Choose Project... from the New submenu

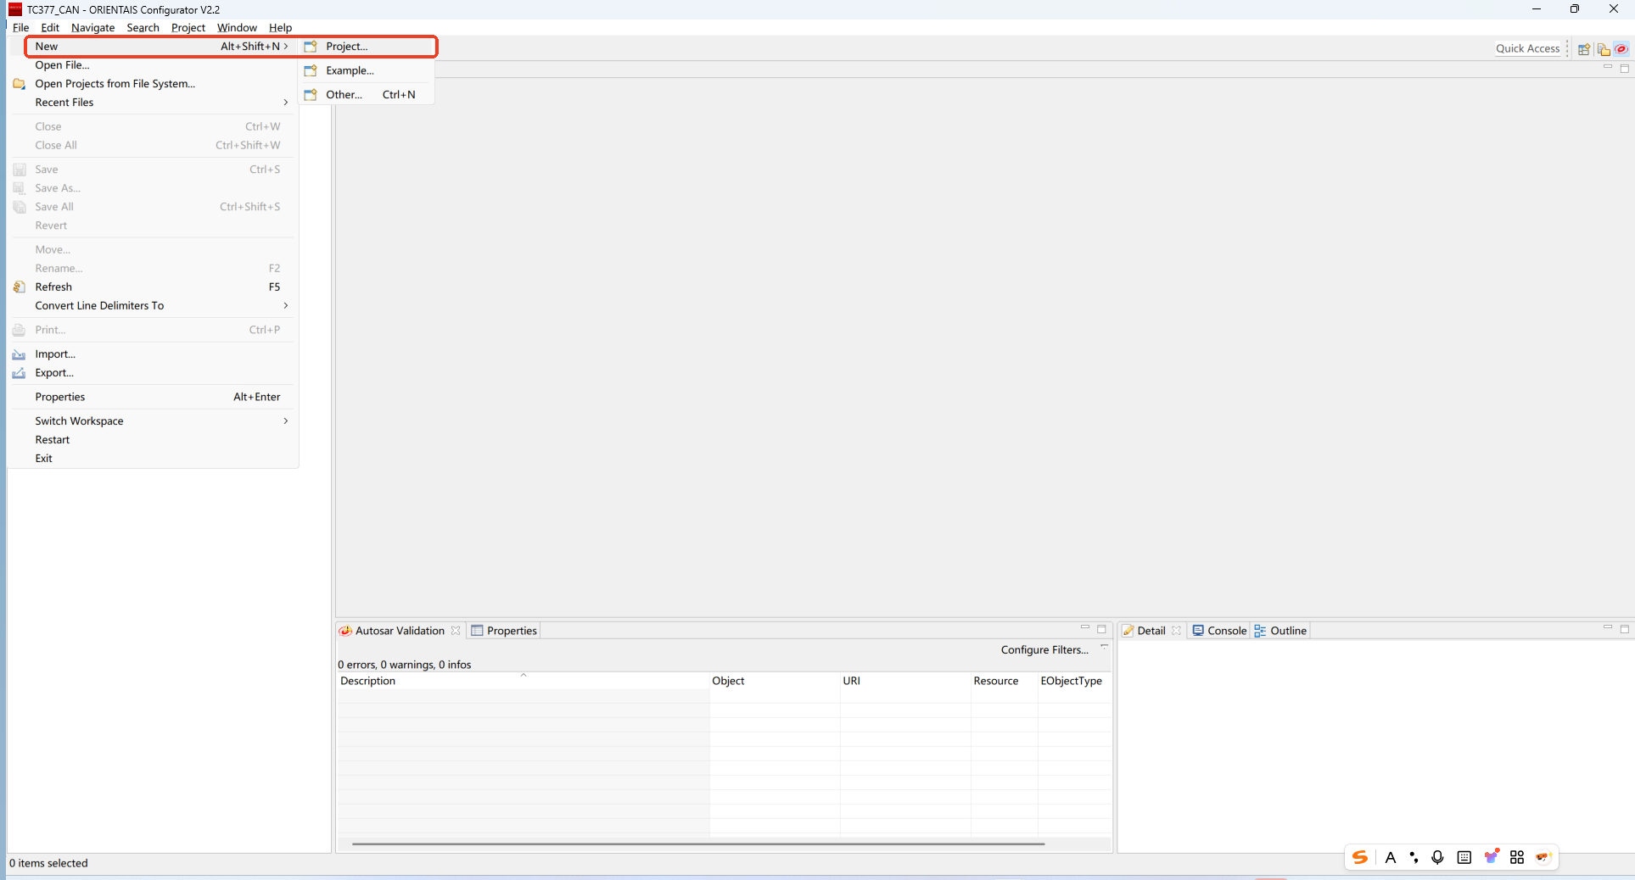[346, 47]
